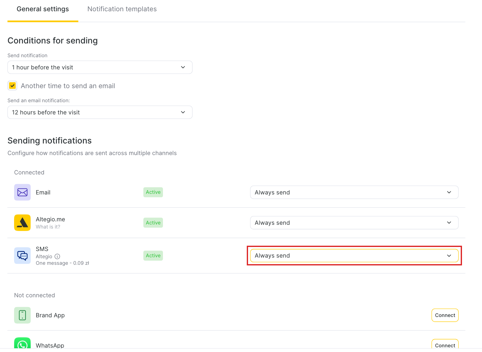Click the Altegio.me logo icon
The image size is (482, 352).
coord(22,223)
